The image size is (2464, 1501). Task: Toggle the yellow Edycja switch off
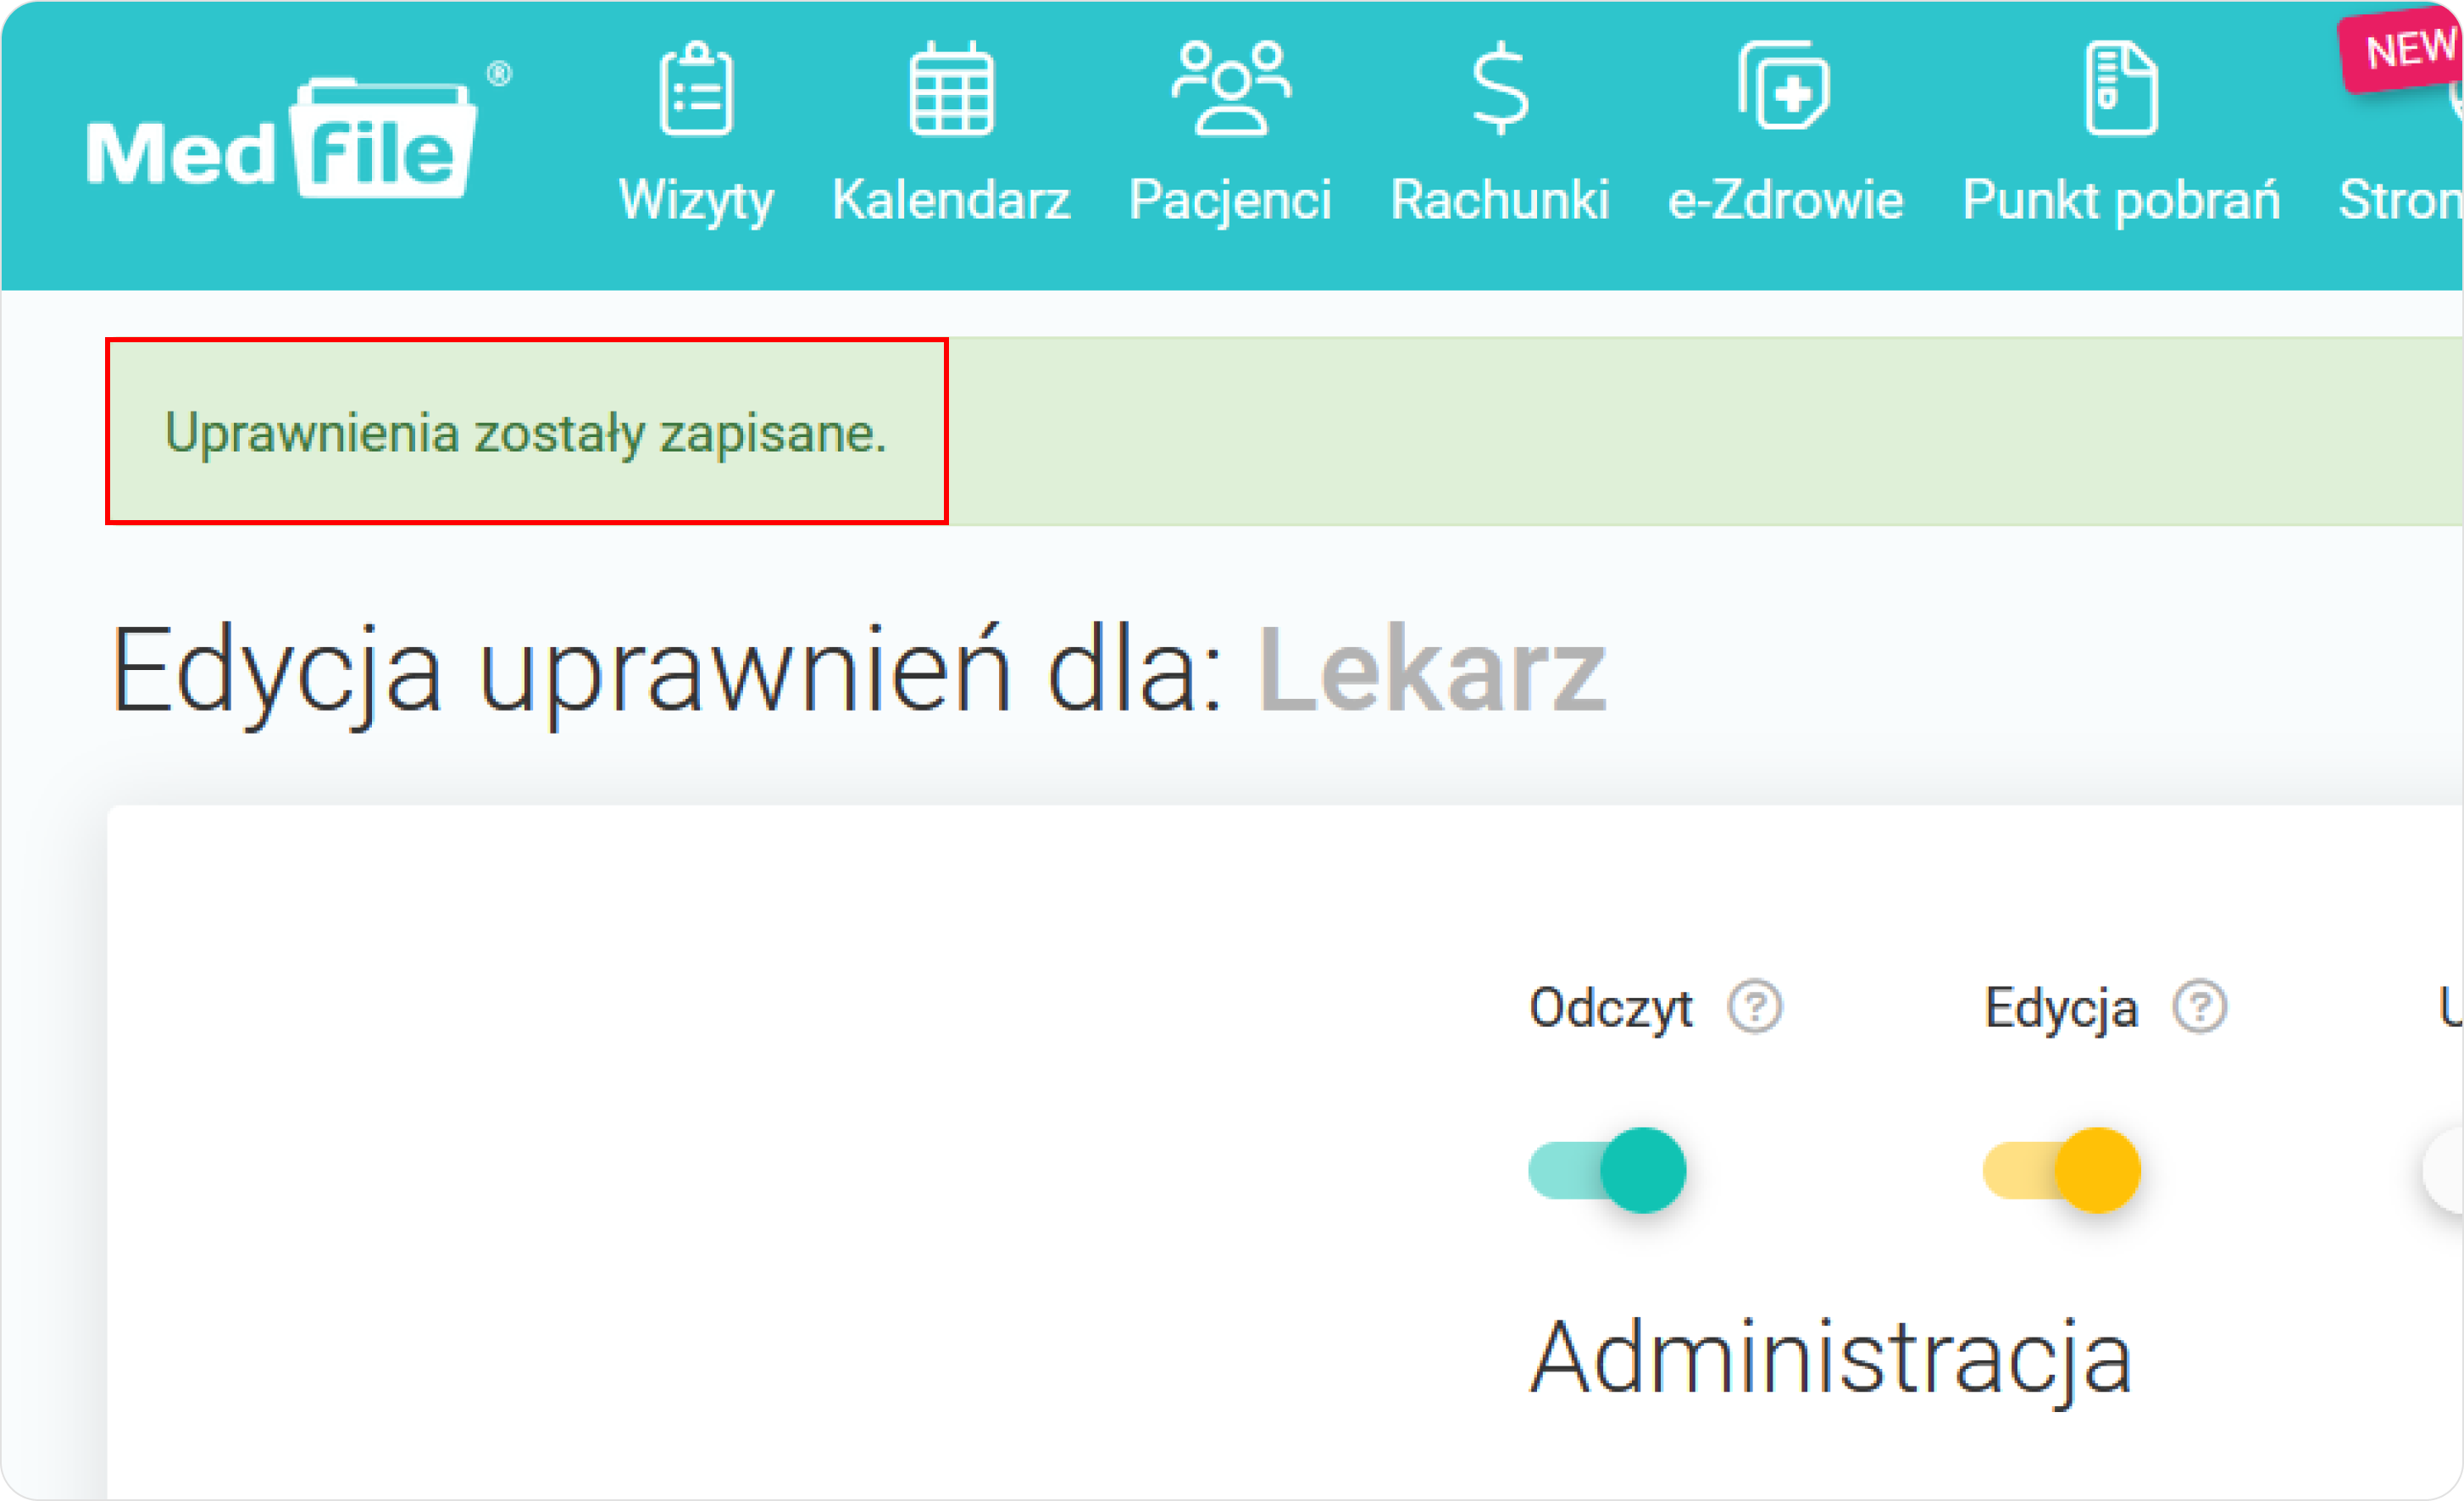pyautogui.click(x=2062, y=1171)
